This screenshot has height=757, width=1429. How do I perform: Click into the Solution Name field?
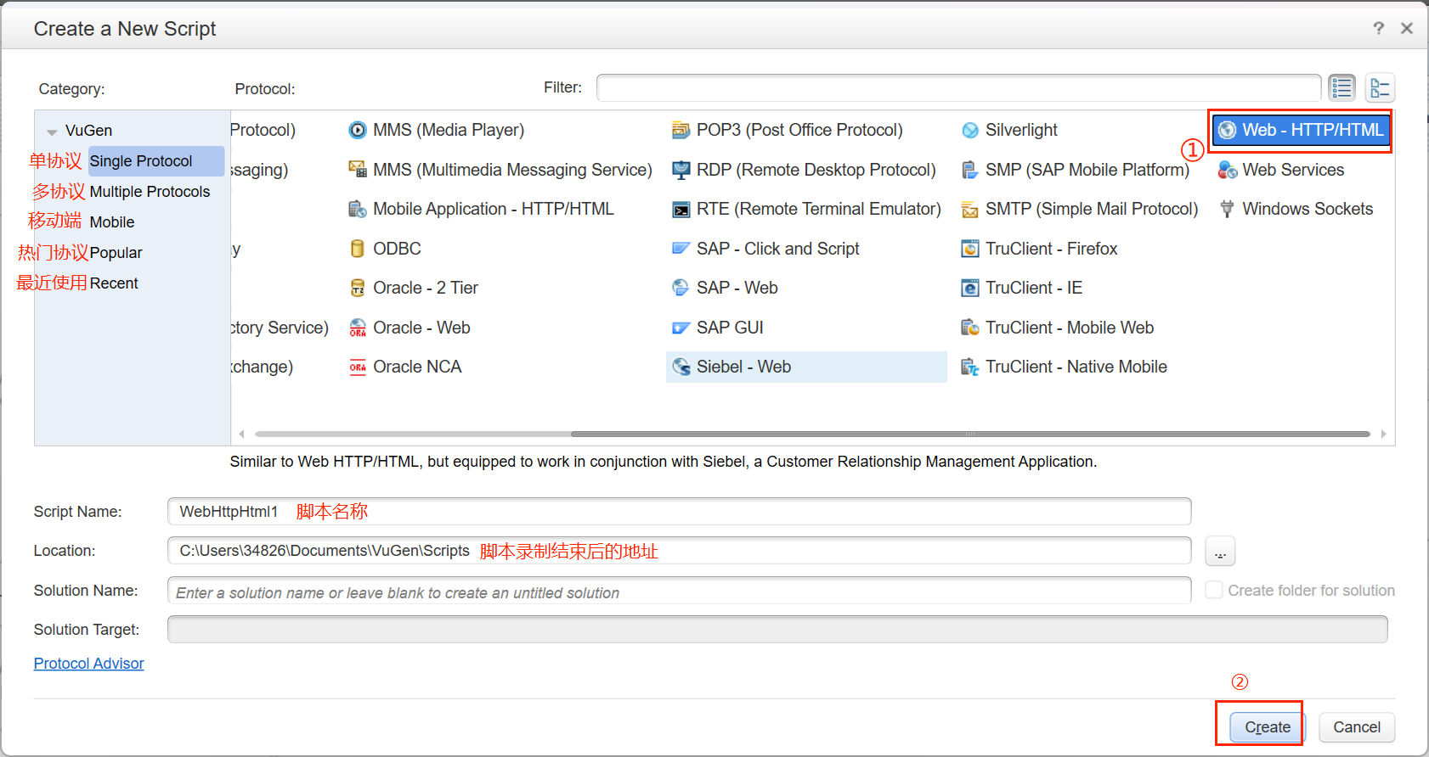(680, 591)
